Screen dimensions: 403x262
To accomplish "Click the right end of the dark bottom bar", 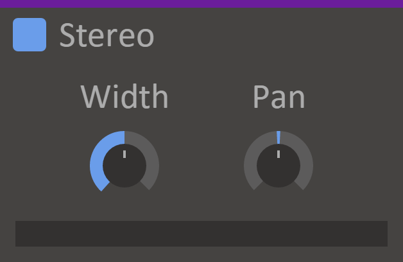I will click(x=381, y=234).
